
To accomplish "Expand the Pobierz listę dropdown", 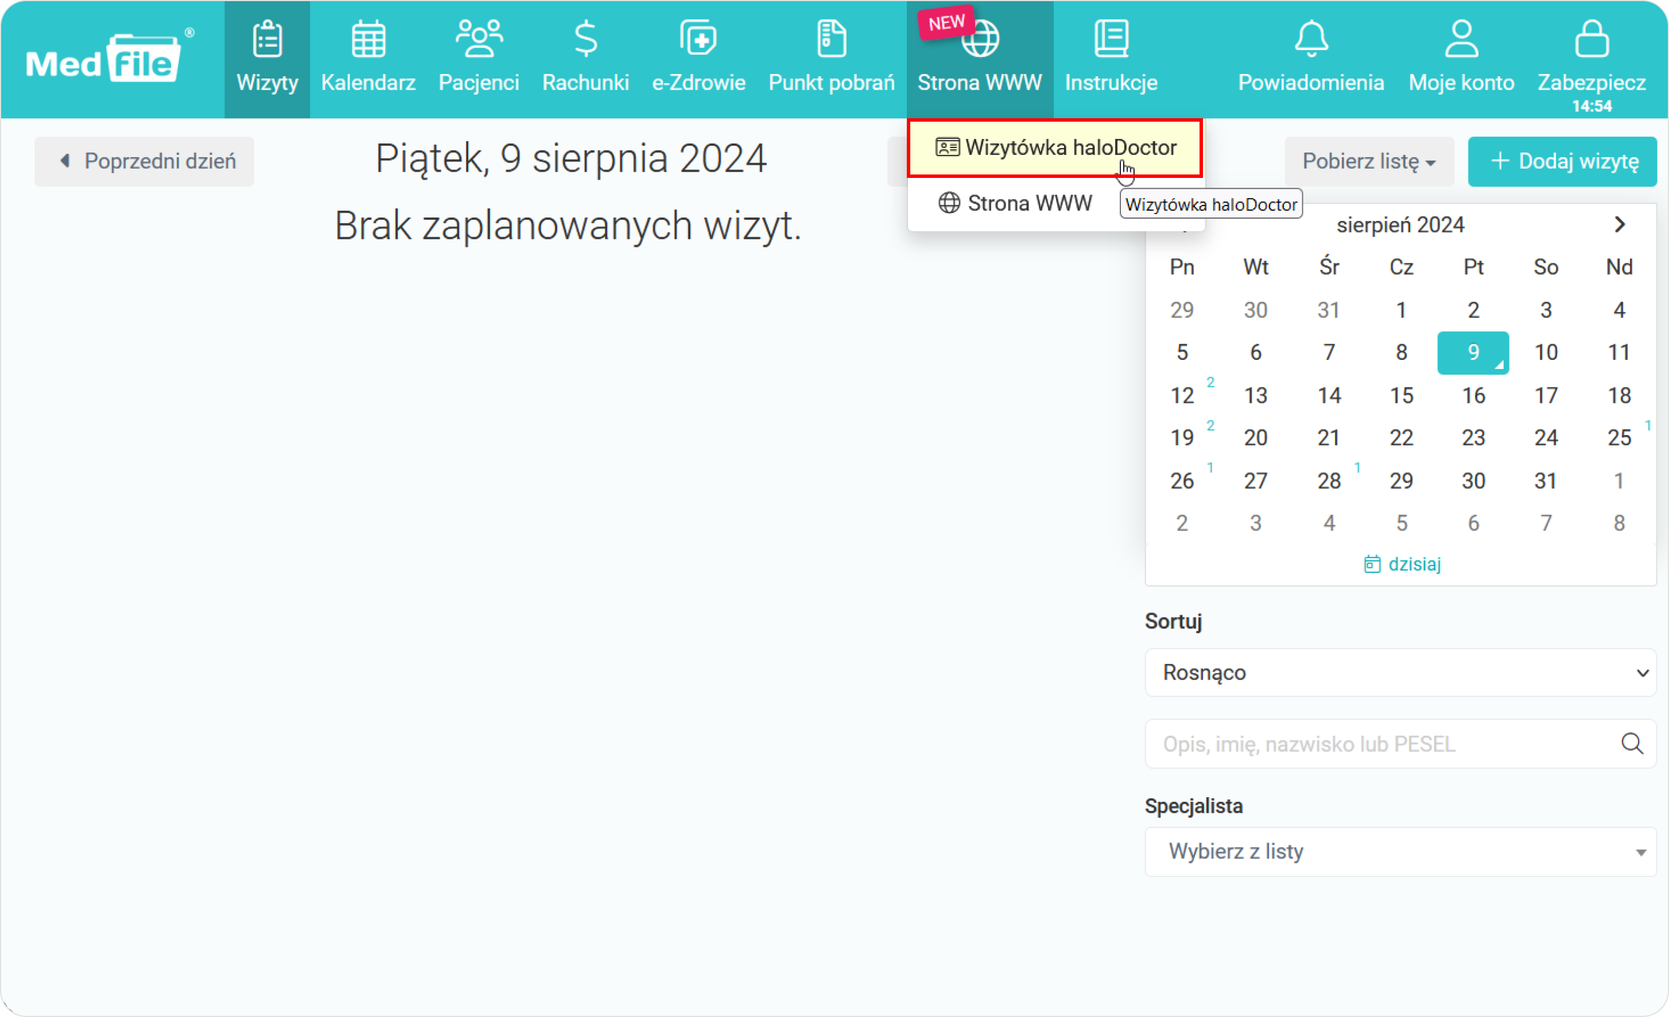I will pyautogui.click(x=1369, y=161).
